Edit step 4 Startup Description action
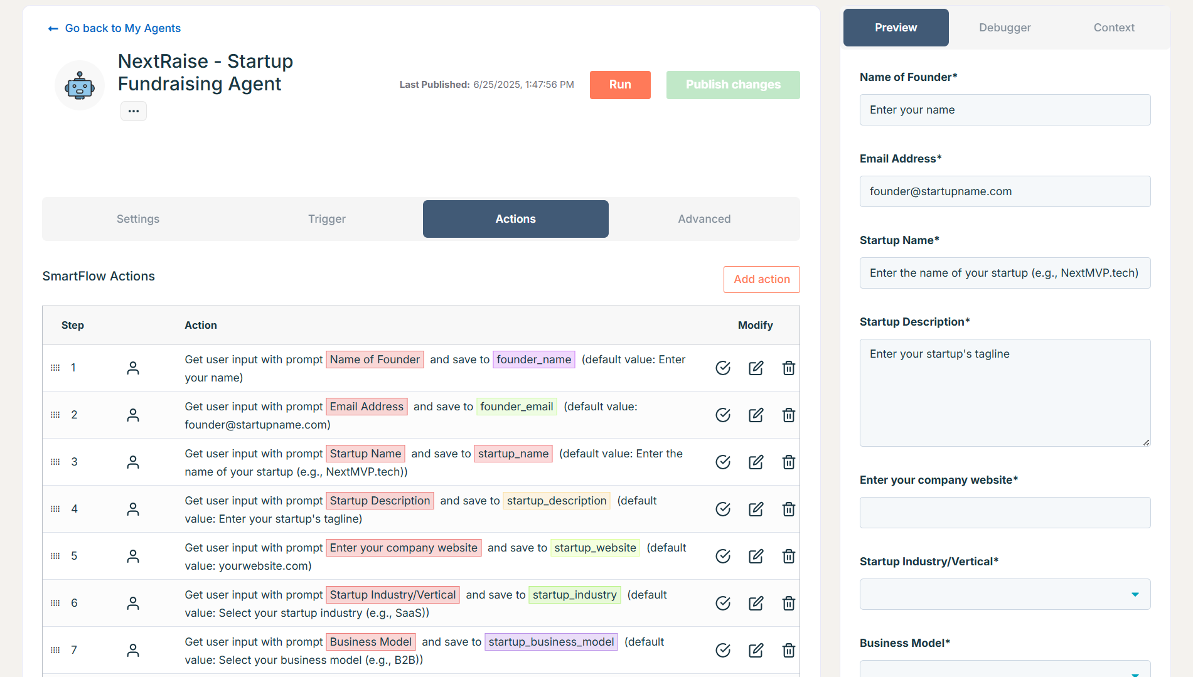The width and height of the screenshot is (1193, 677). click(x=756, y=509)
